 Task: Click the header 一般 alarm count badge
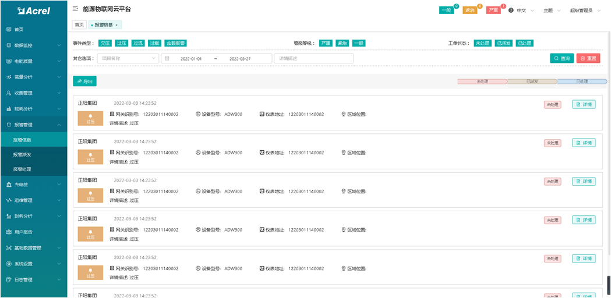click(447, 10)
